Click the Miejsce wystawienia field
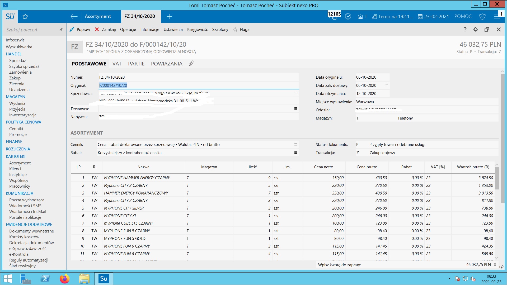The width and height of the screenshot is (507, 285). (x=427, y=102)
